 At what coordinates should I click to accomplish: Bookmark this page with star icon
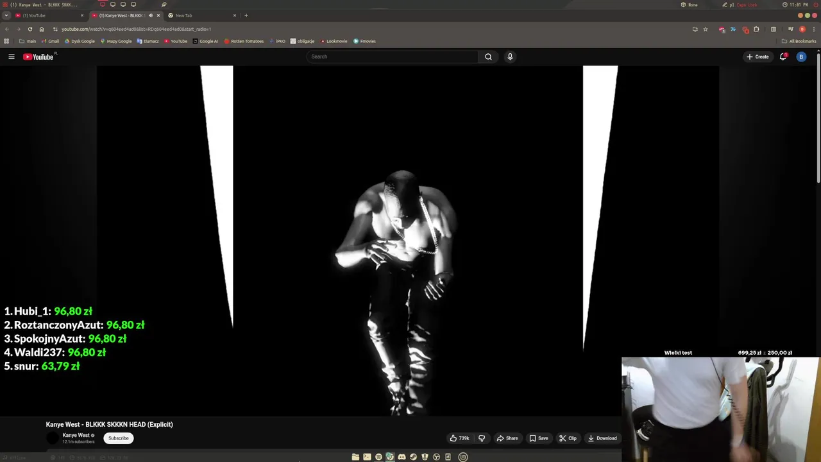[706, 29]
